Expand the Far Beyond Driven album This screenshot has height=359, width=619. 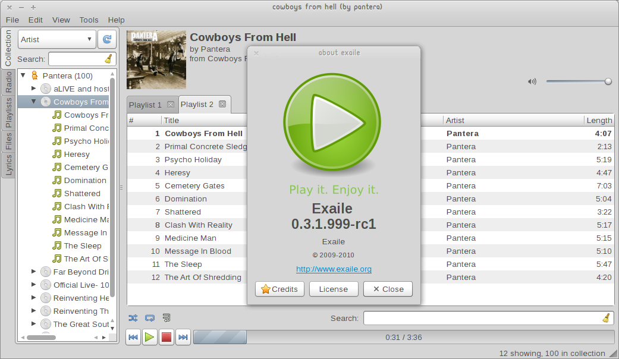33,272
